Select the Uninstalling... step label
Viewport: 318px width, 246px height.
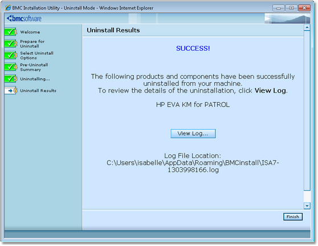[x=35, y=79]
